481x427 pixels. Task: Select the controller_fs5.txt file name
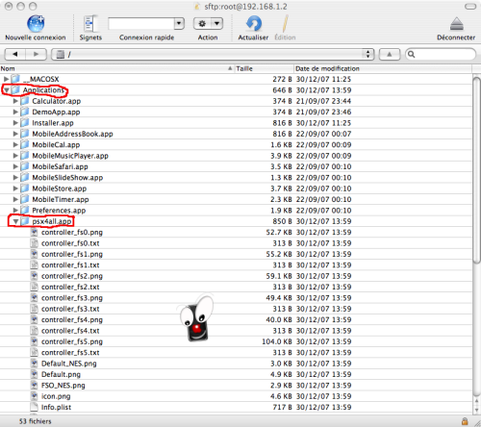[x=70, y=353]
